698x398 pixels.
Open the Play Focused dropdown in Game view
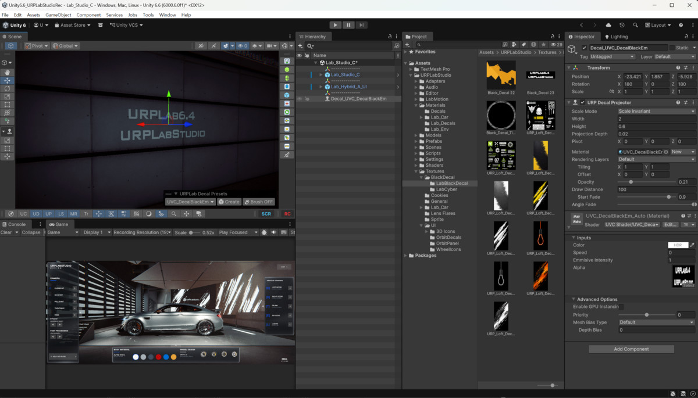238,232
